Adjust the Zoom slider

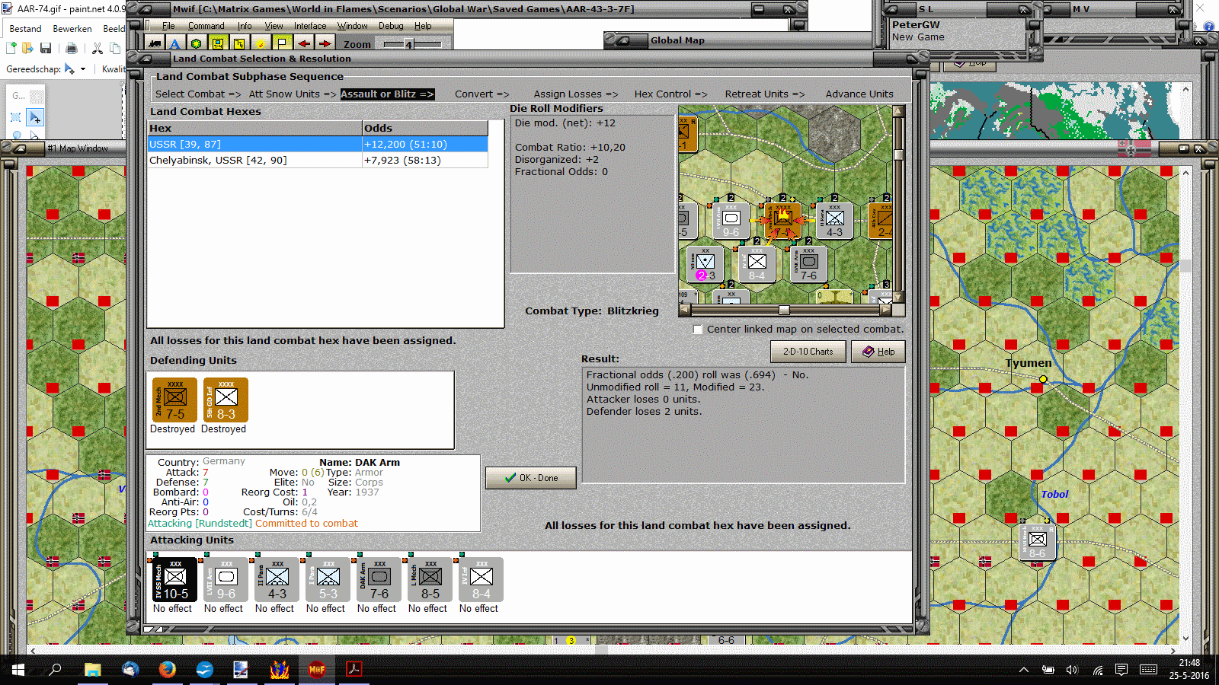tap(409, 44)
